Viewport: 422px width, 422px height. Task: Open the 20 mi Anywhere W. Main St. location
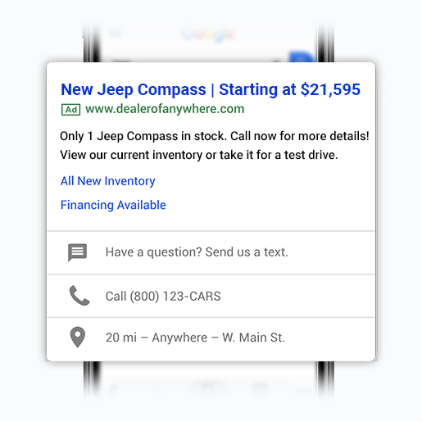(195, 338)
